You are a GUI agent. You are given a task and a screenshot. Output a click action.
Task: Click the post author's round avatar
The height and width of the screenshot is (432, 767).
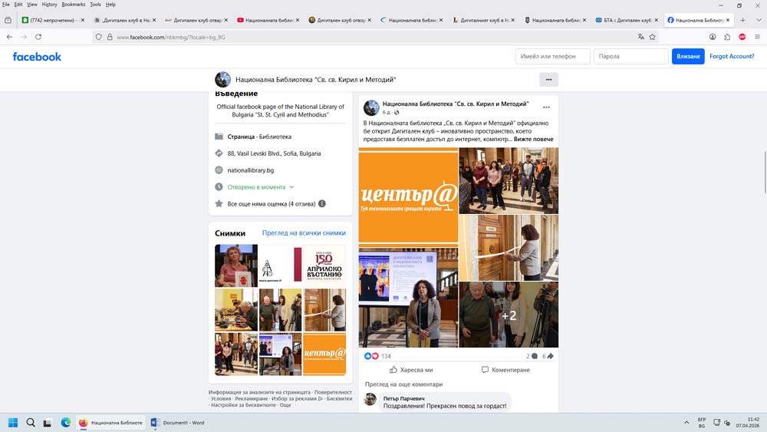click(x=371, y=107)
